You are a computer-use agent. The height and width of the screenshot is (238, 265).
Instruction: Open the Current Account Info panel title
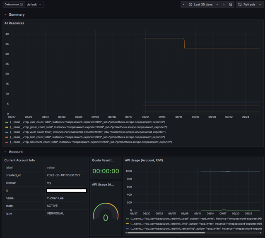pos(19,160)
